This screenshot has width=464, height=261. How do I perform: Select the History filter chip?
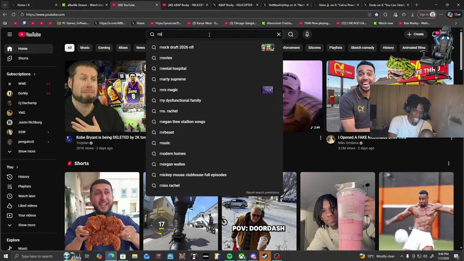pyautogui.click(x=388, y=48)
